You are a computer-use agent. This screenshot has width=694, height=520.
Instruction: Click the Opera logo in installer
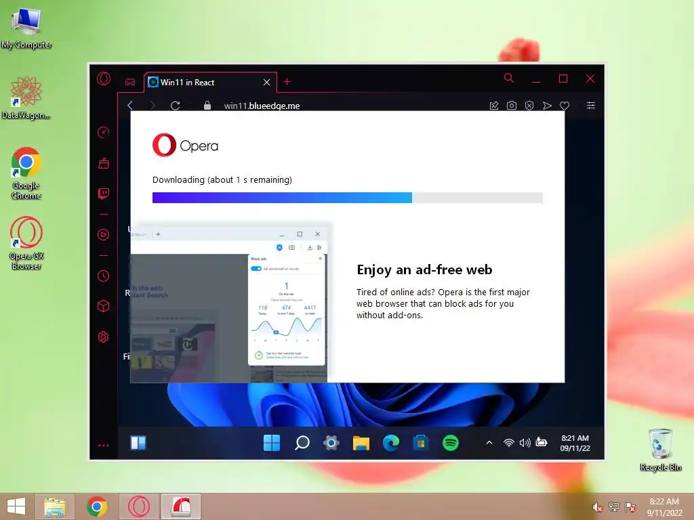[x=185, y=145]
